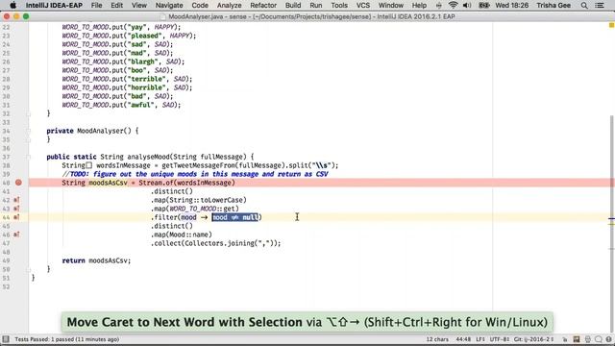The height and width of the screenshot is (346, 615).
Task: Click the battery status icon
Action: pos(483,5)
